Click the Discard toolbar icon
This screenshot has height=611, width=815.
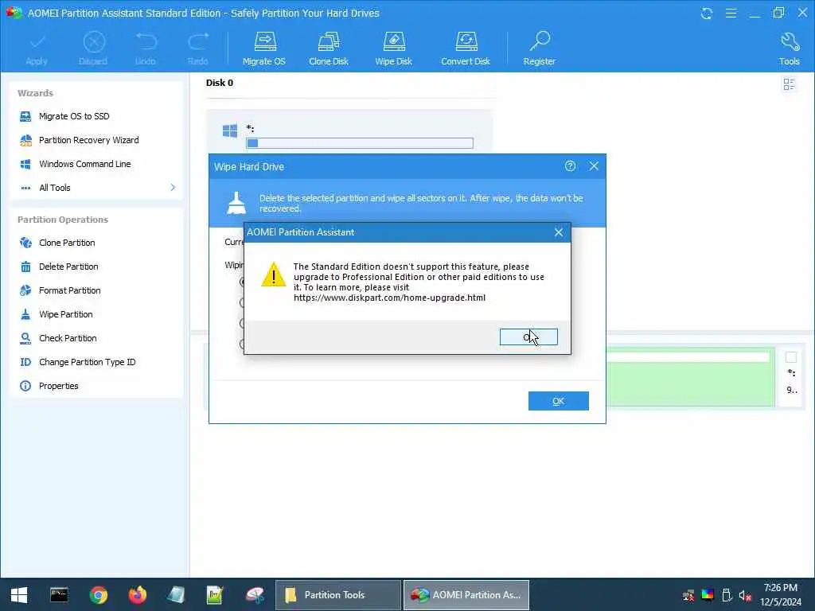[94, 42]
